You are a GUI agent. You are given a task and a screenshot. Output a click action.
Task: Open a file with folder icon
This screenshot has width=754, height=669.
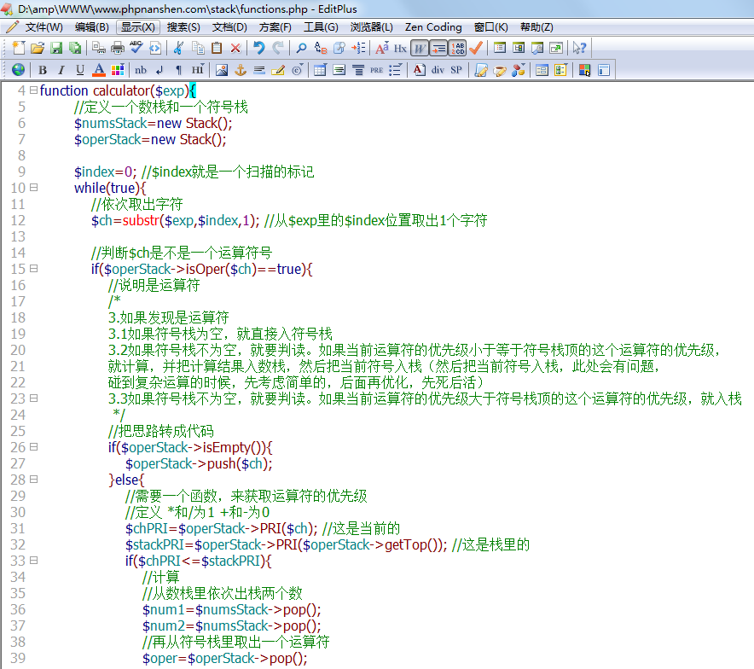coord(37,48)
